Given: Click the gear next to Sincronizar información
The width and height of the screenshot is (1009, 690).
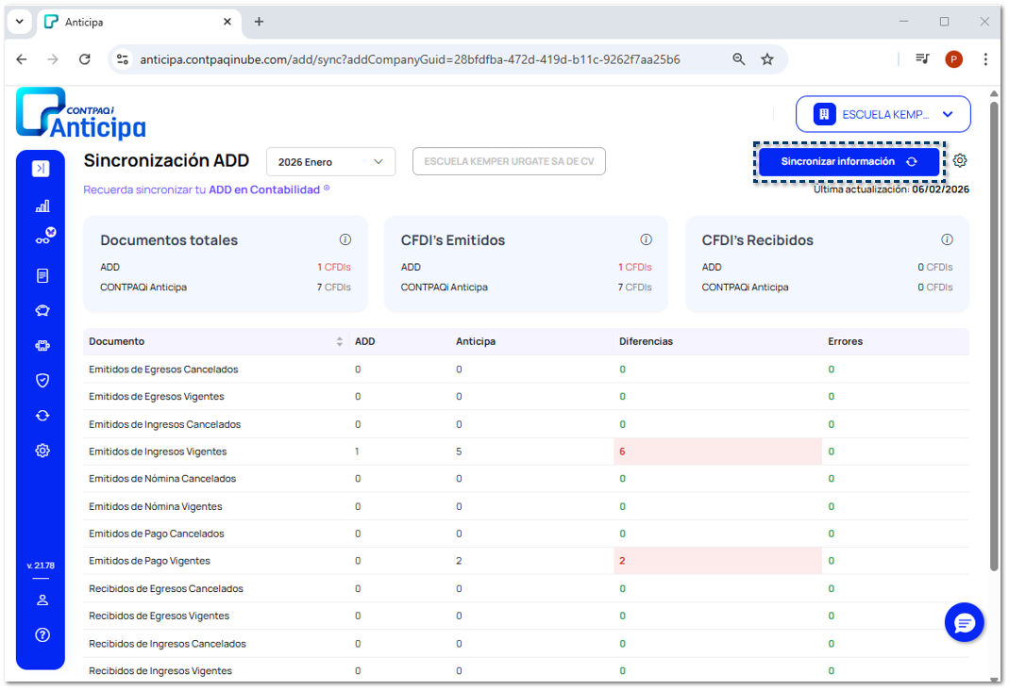Looking at the screenshot, I should point(960,160).
